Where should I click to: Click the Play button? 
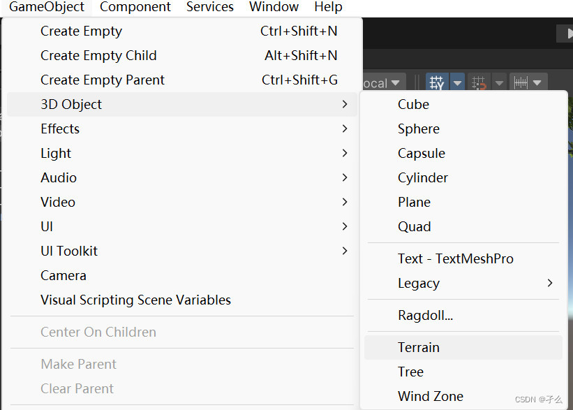(x=565, y=34)
